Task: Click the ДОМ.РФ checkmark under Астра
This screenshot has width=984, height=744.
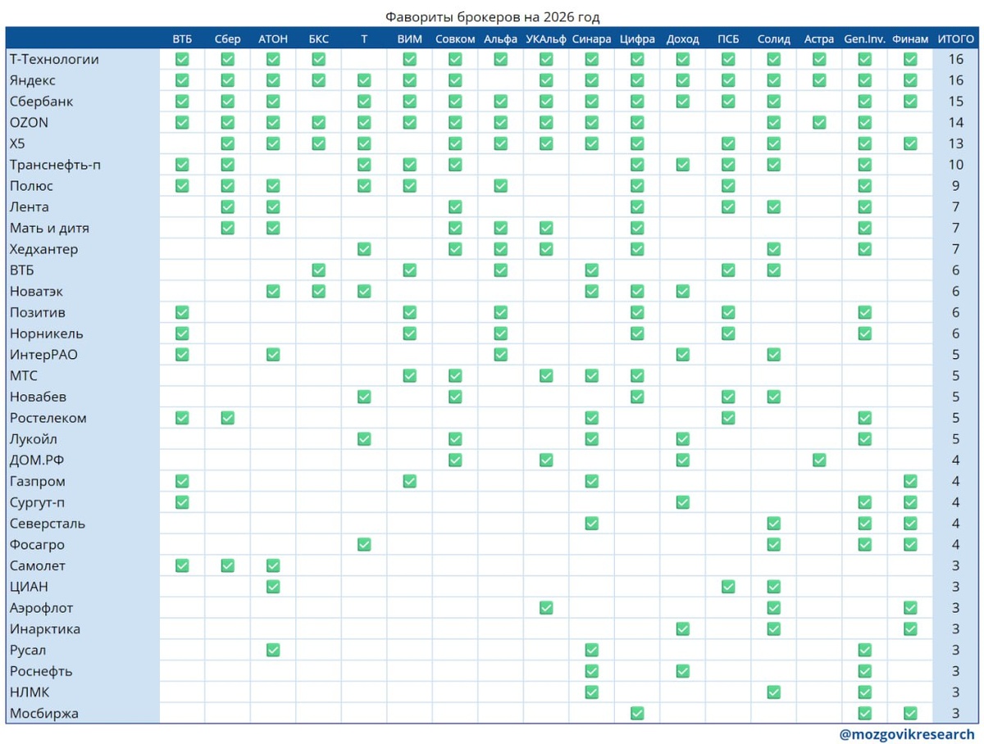Action: click(x=819, y=460)
